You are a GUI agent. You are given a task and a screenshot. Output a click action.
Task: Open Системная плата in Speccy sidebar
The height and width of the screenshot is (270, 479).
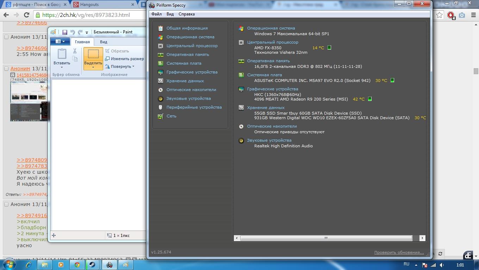pos(184,63)
